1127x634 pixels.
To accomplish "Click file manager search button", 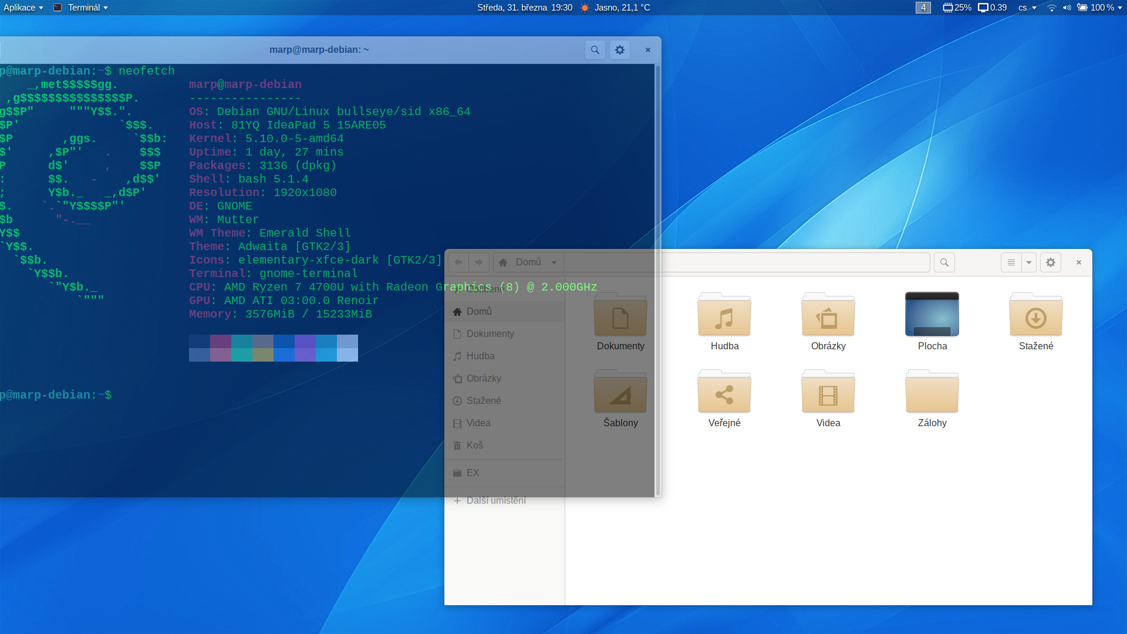I will (944, 262).
